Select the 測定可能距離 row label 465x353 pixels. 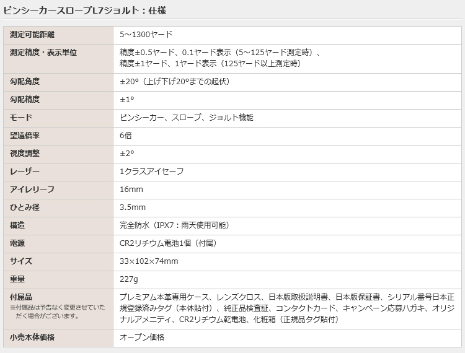32,35
